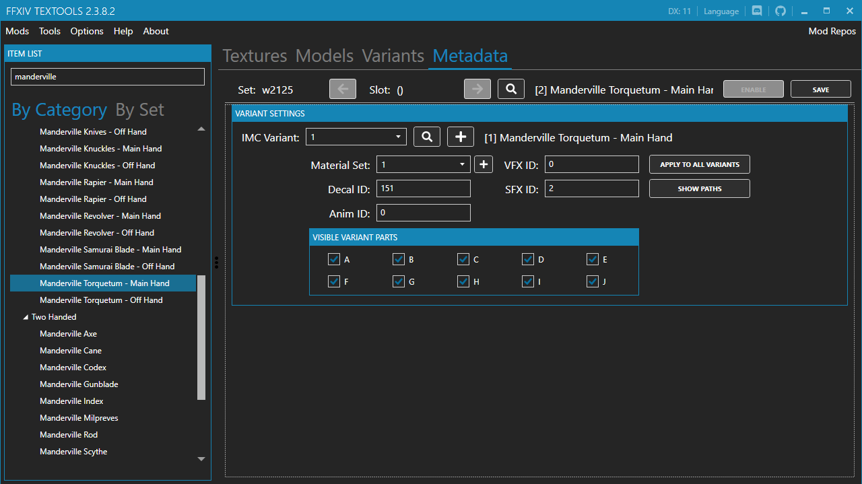Image resolution: width=862 pixels, height=484 pixels.
Task: Toggle visible variant part G
Action: [x=399, y=281]
